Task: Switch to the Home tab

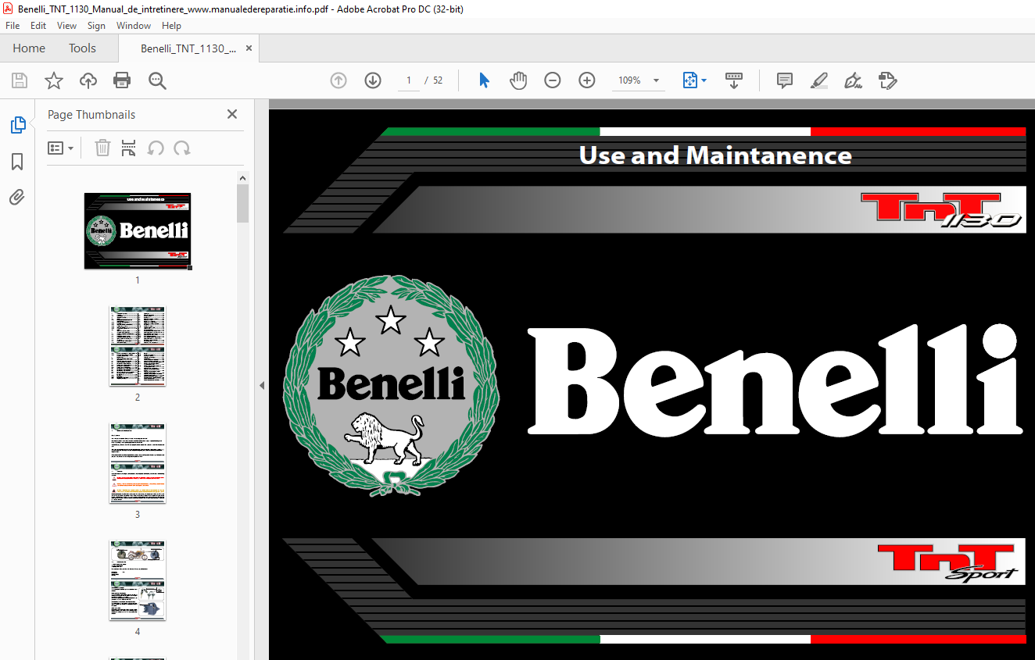Action: pyautogui.click(x=29, y=48)
